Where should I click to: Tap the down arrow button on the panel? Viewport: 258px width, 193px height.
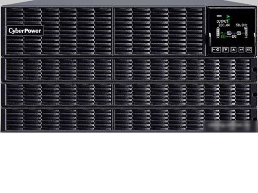[226, 50]
